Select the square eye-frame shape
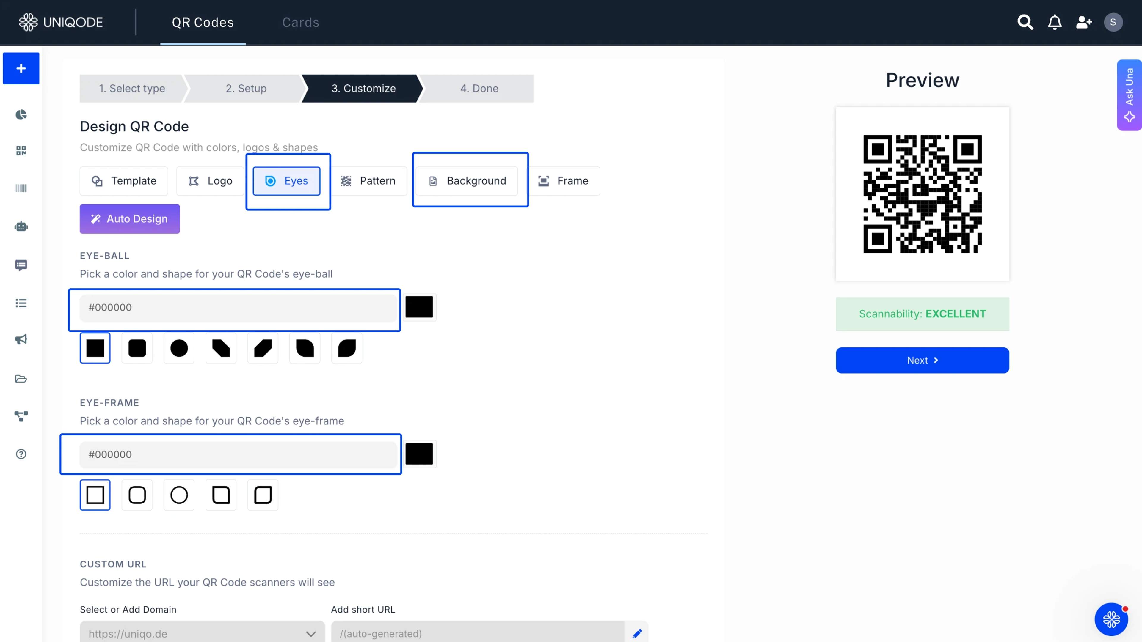Viewport: 1142px width, 642px height. click(95, 495)
